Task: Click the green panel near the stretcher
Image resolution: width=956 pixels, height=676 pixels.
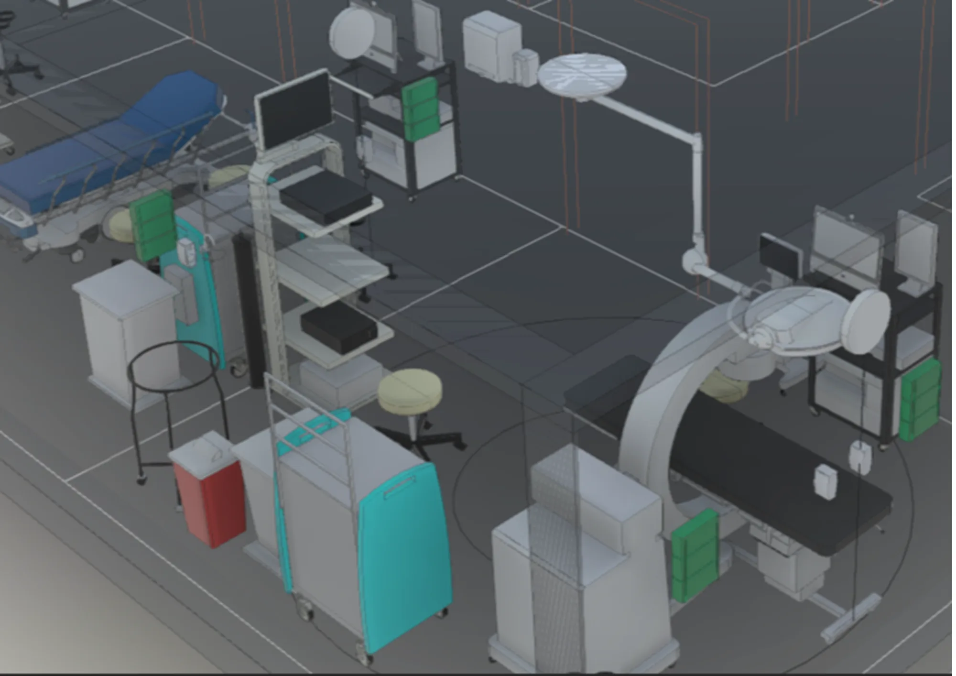Action: pos(153,225)
